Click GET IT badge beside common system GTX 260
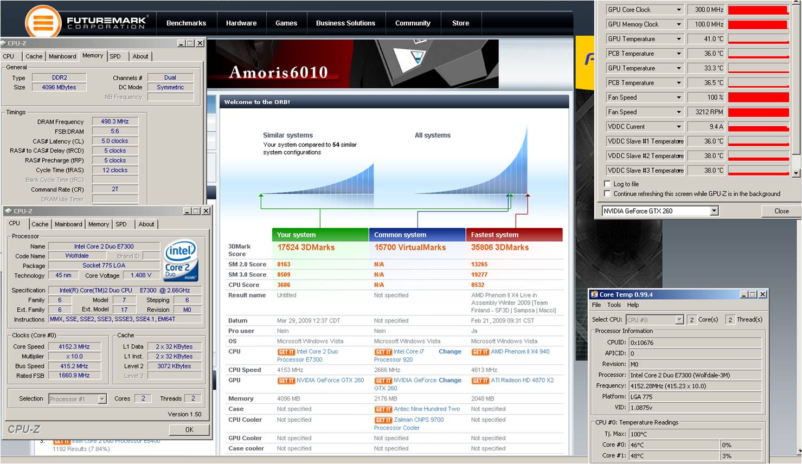Screen dimensions: 802x464 (383, 381)
